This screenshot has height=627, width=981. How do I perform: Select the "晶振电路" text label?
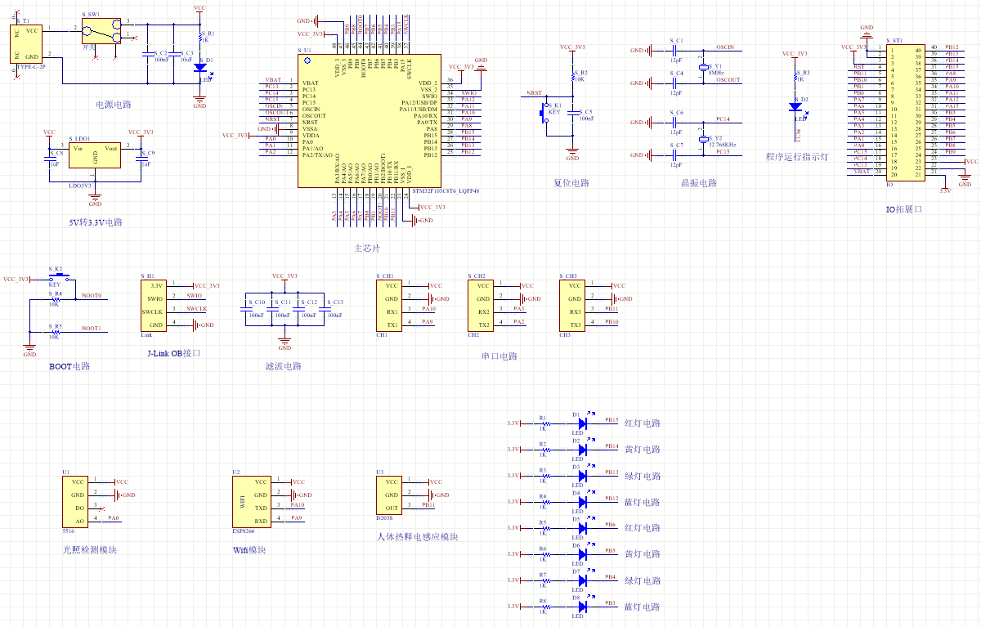coord(698,183)
